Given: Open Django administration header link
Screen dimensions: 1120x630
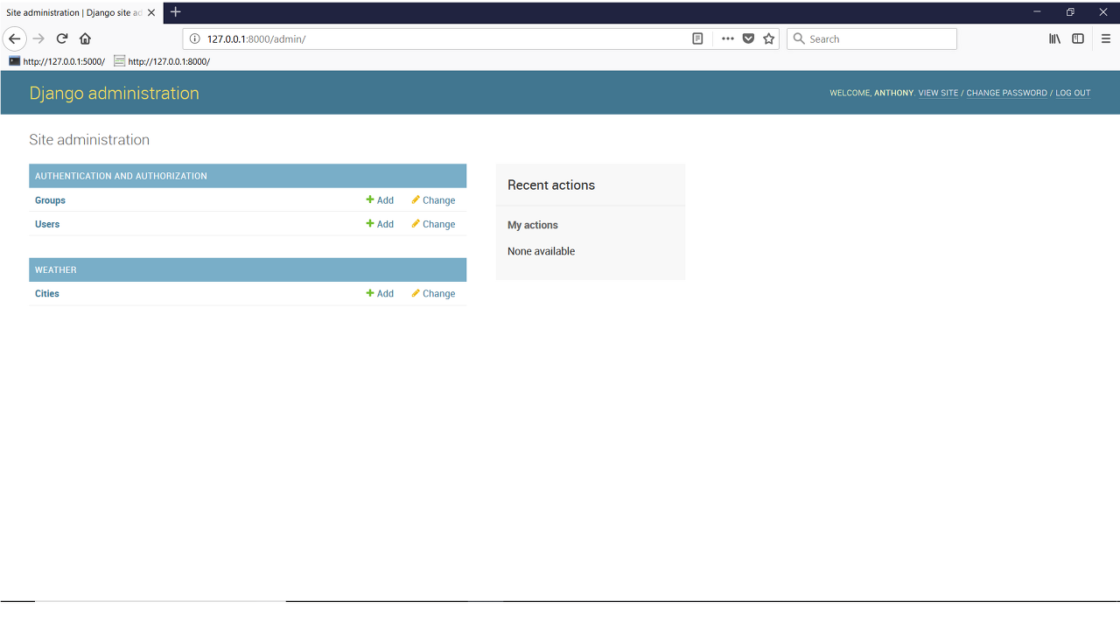Looking at the screenshot, I should click(114, 93).
